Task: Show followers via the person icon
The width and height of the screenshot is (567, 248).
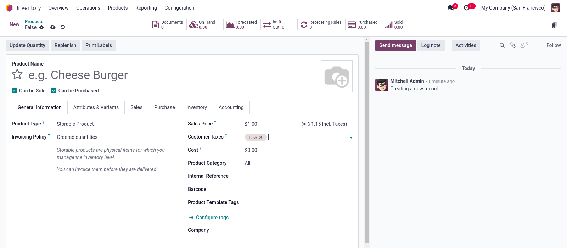Action: (523, 45)
